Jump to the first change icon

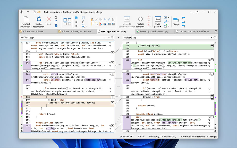click(76, 22)
